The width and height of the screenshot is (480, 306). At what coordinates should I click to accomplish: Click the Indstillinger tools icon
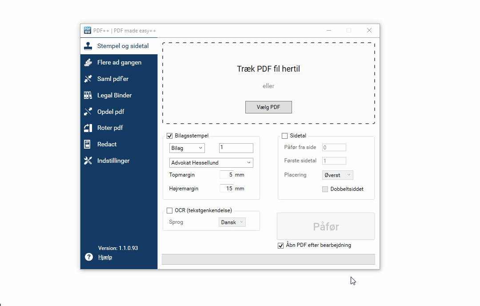[88, 161]
